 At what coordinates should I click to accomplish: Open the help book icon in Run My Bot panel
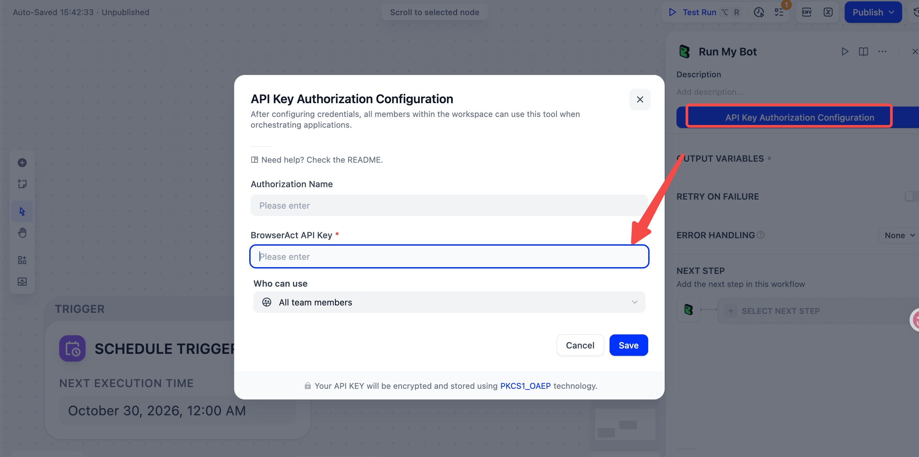pyautogui.click(x=863, y=52)
